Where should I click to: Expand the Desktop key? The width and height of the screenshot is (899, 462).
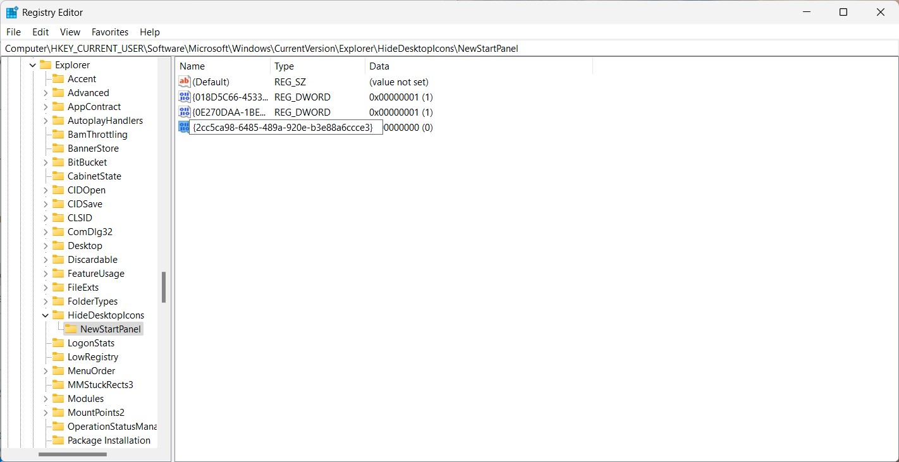[46, 246]
